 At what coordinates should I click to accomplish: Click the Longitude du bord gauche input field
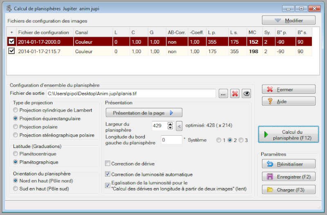point(172,140)
